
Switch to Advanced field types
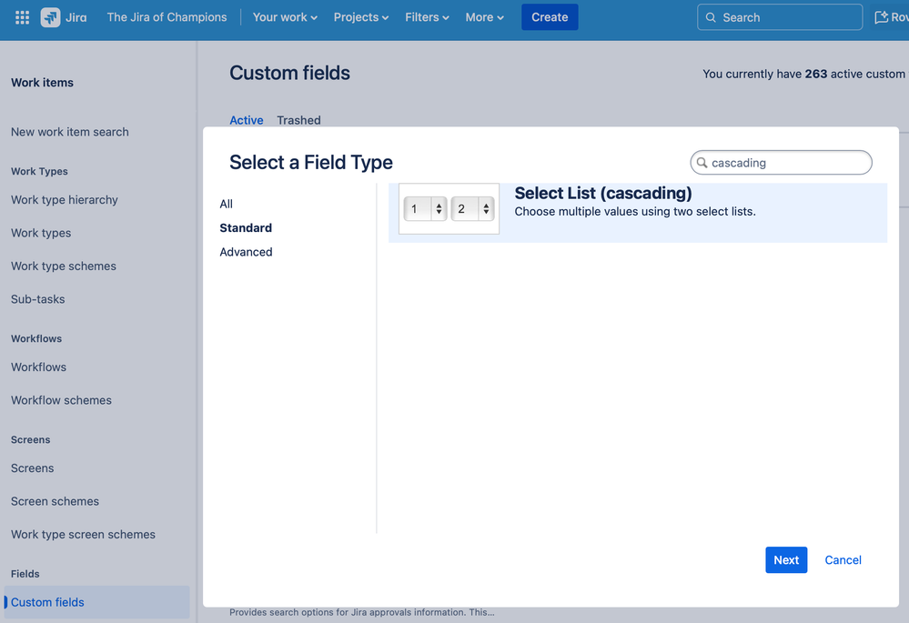pyautogui.click(x=246, y=252)
